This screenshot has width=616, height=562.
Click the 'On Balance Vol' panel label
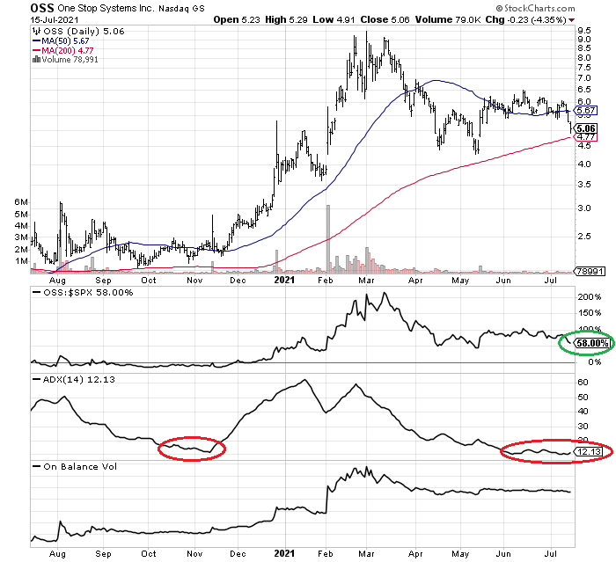[x=80, y=466]
